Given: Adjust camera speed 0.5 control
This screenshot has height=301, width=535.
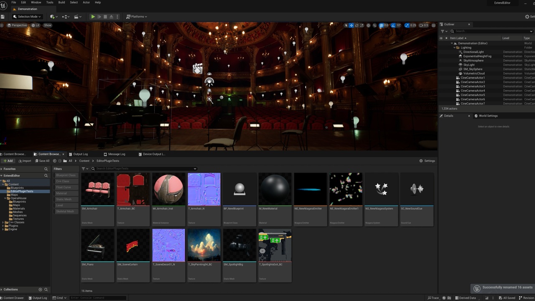Looking at the screenshot, I should [x=423, y=25].
